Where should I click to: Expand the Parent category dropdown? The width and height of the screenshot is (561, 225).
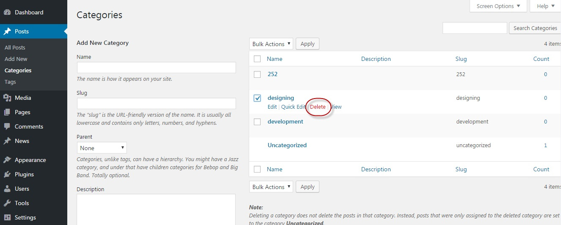pyautogui.click(x=102, y=148)
